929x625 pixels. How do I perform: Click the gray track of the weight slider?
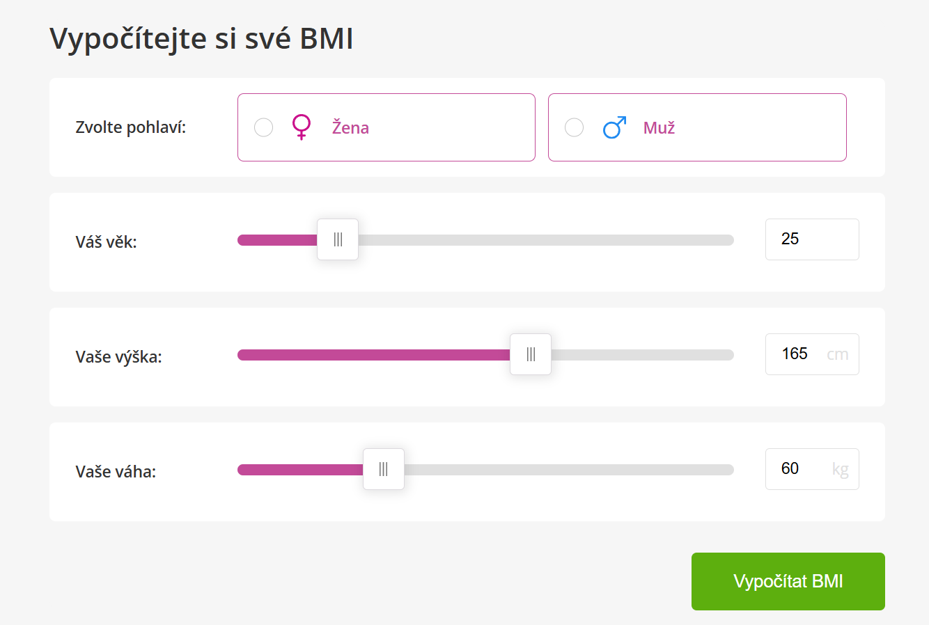[569, 470]
